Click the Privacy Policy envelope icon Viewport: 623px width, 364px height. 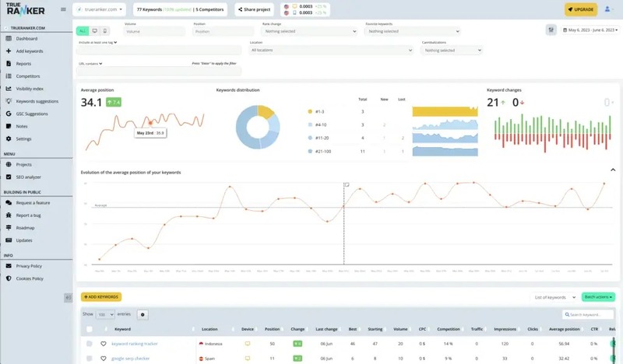[x=9, y=266]
